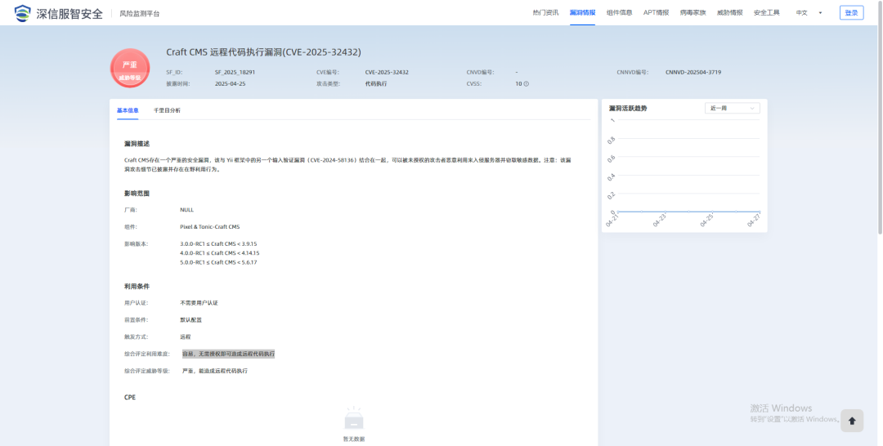Open the 近一周 time range dropdown
Viewport: 883px width, 446px height.
click(x=732, y=108)
